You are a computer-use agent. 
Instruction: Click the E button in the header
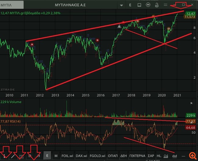tap(130, 5)
